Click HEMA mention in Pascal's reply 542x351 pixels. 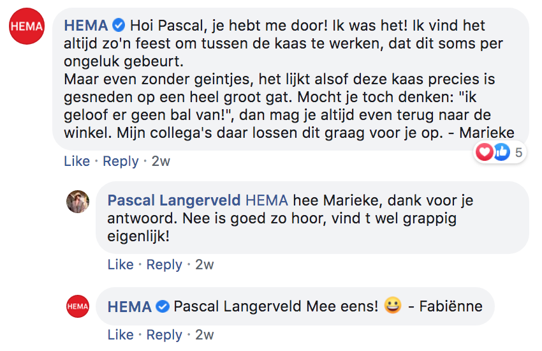(x=267, y=200)
